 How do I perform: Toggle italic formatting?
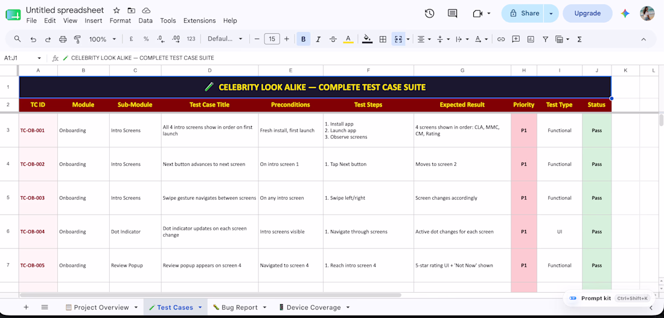(x=318, y=39)
